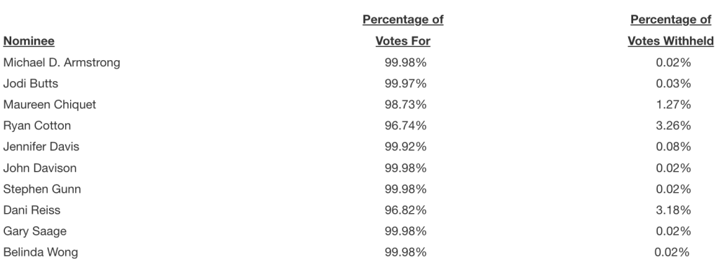The image size is (718, 262).
Task: Select the name Michael D. Armstrong
Action: coord(62,63)
